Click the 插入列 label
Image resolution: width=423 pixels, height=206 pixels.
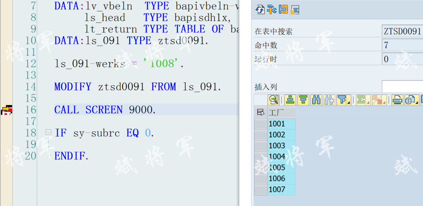(266, 87)
